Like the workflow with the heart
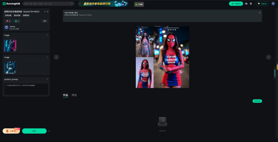Viewport: 278px width, 142px height. click(x=8, y=21)
